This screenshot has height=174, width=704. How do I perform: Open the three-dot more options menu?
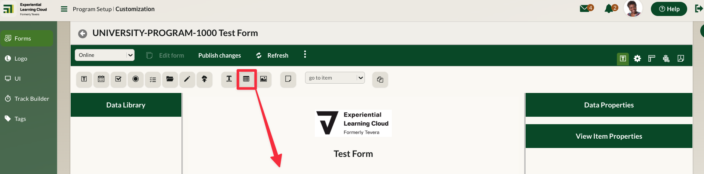click(x=305, y=54)
